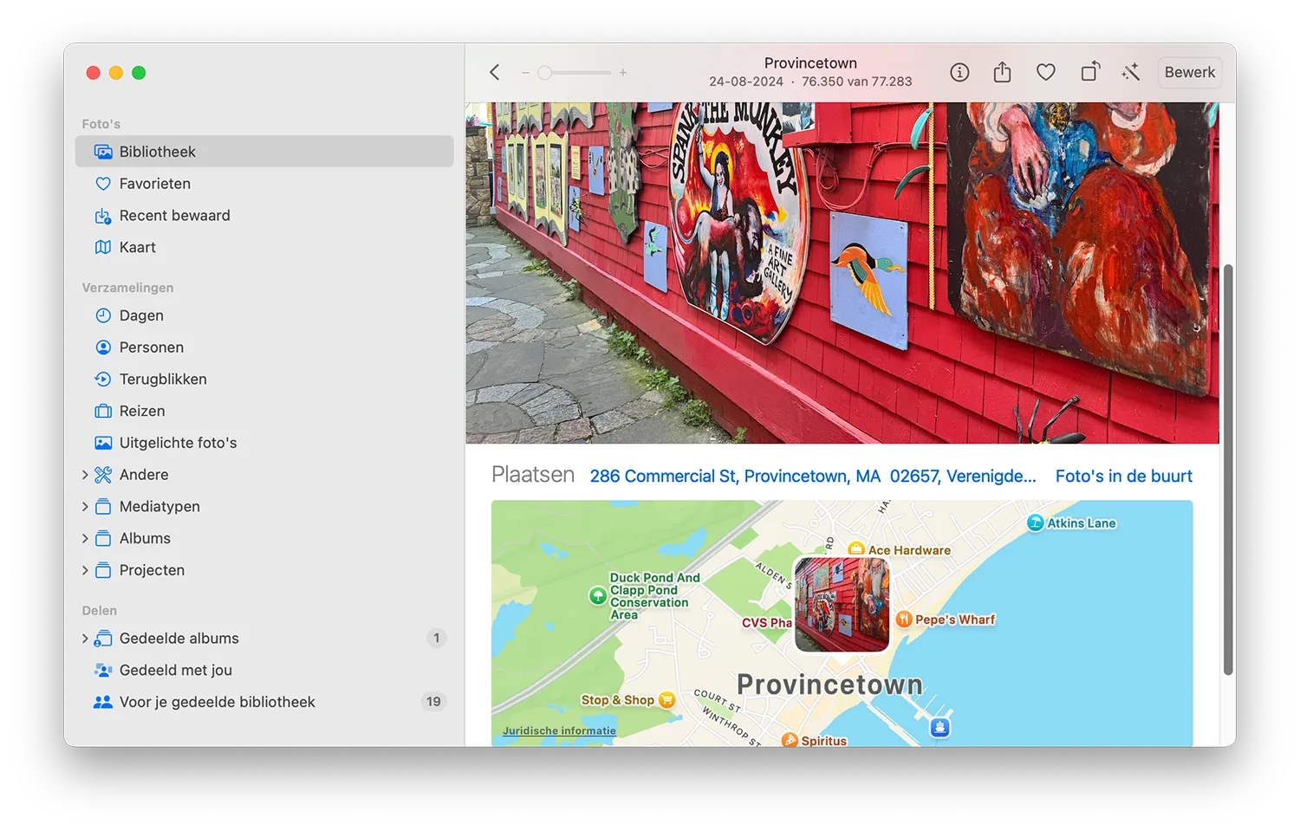Click the green fullscreen window button
1300x831 pixels.
(x=139, y=73)
